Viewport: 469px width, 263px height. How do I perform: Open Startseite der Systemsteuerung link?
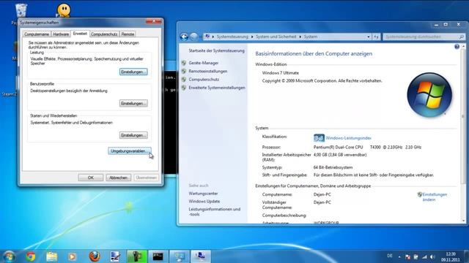point(217,50)
